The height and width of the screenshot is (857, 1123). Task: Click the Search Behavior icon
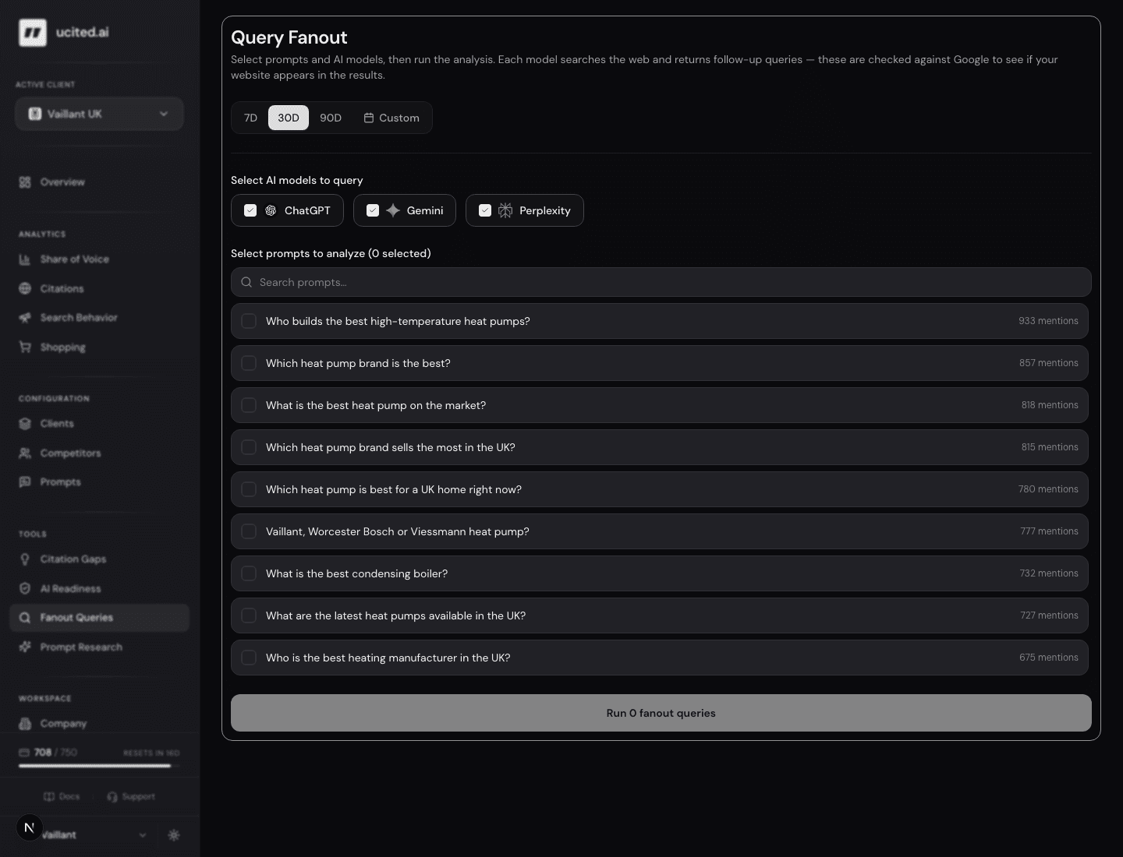tap(25, 318)
